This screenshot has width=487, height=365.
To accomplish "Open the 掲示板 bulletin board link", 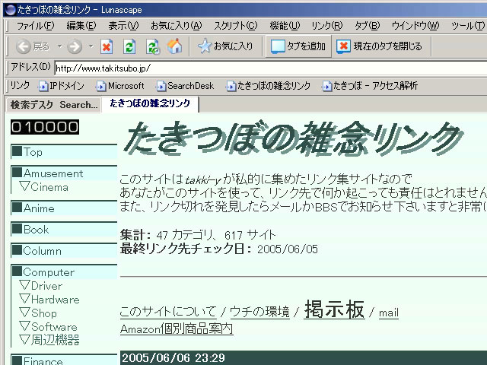I will tap(334, 310).
